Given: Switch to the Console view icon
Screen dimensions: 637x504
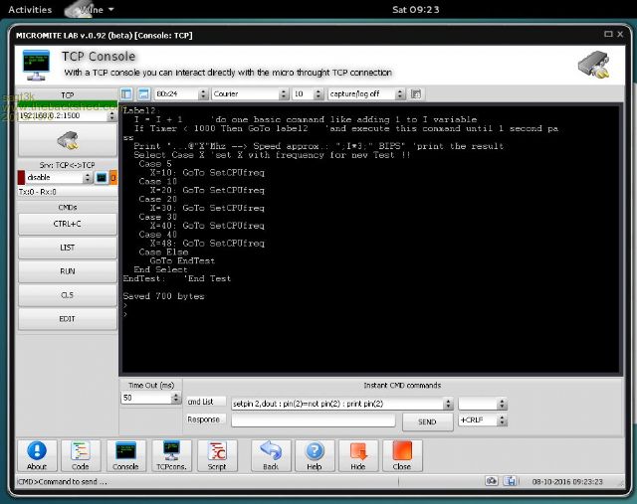Looking at the screenshot, I should click(126, 452).
